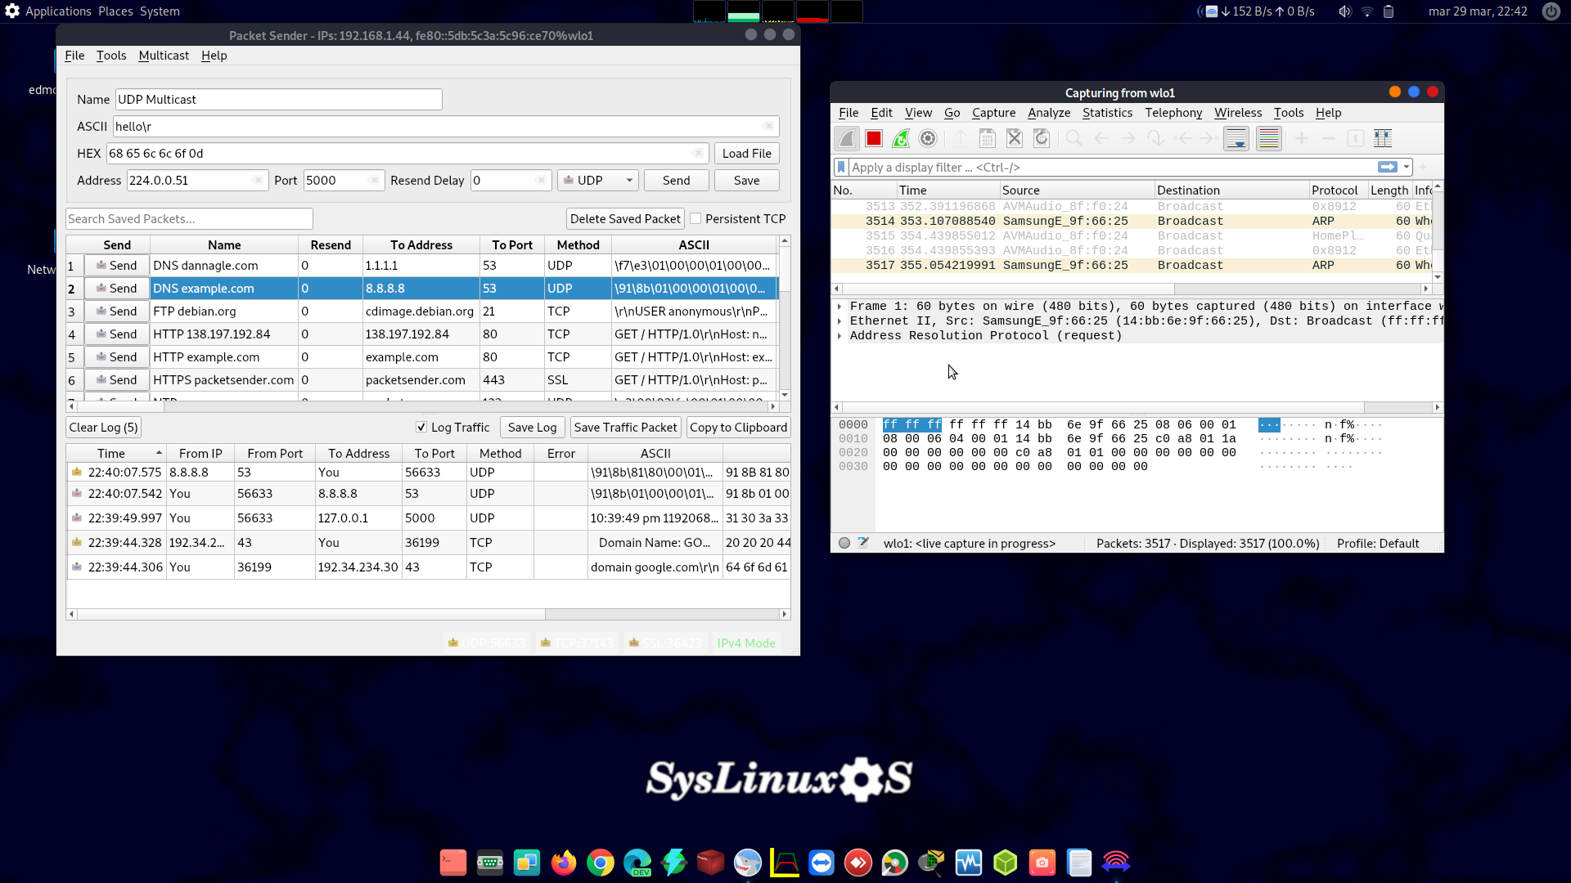Click the Wireshark shark fin start icon
The width and height of the screenshot is (1571, 883).
[847, 139]
